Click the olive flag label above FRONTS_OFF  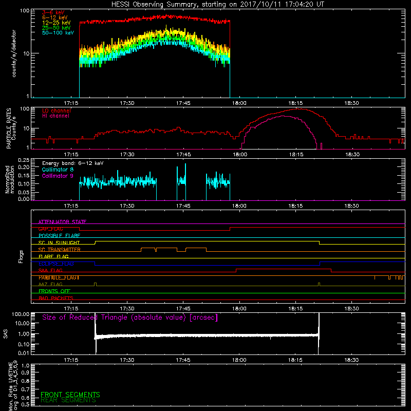[50, 284]
